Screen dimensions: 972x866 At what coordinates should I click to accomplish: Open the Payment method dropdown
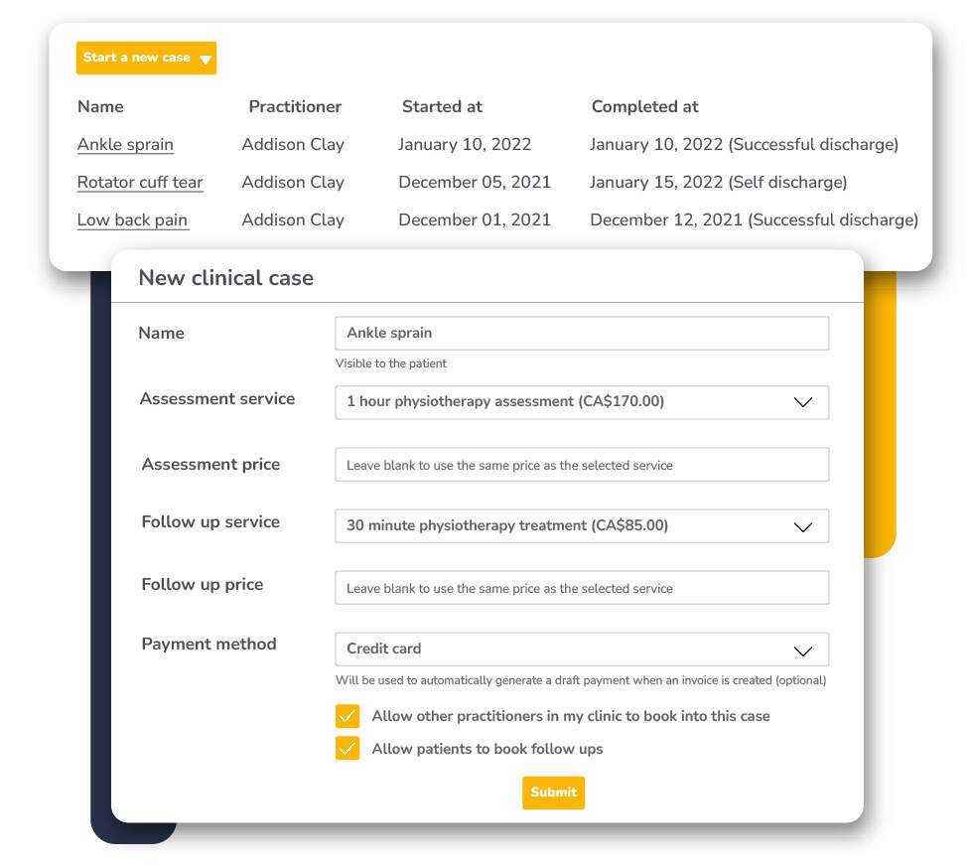coord(581,649)
